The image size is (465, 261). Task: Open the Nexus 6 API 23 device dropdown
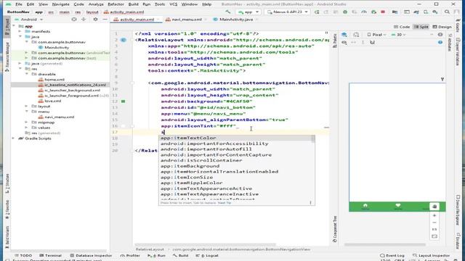coord(288,12)
